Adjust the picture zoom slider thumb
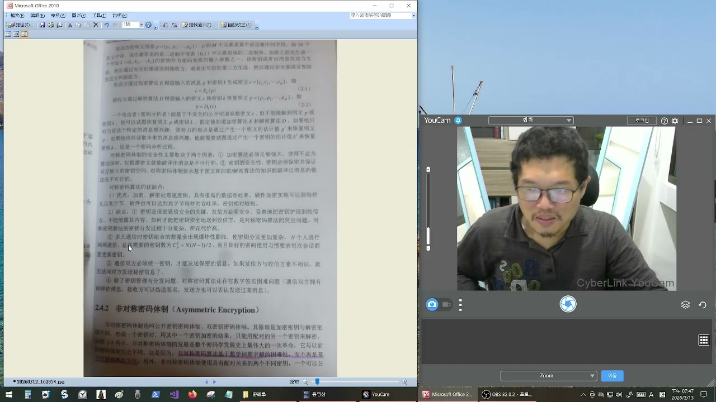Image resolution: width=716 pixels, height=402 pixels. (x=317, y=382)
